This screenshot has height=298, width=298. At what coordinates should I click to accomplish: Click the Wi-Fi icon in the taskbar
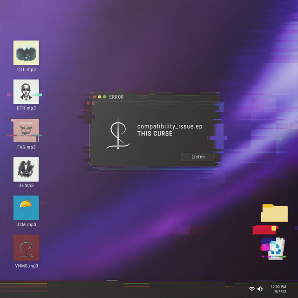(252, 289)
